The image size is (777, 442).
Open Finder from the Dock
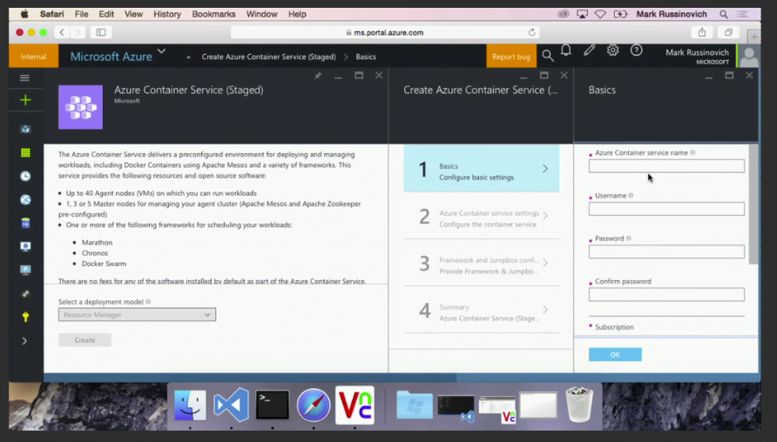[x=190, y=405]
